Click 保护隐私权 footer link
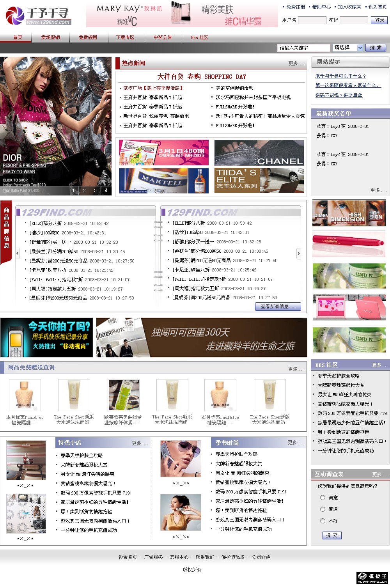This screenshot has height=585, width=390. pyautogui.click(x=233, y=557)
